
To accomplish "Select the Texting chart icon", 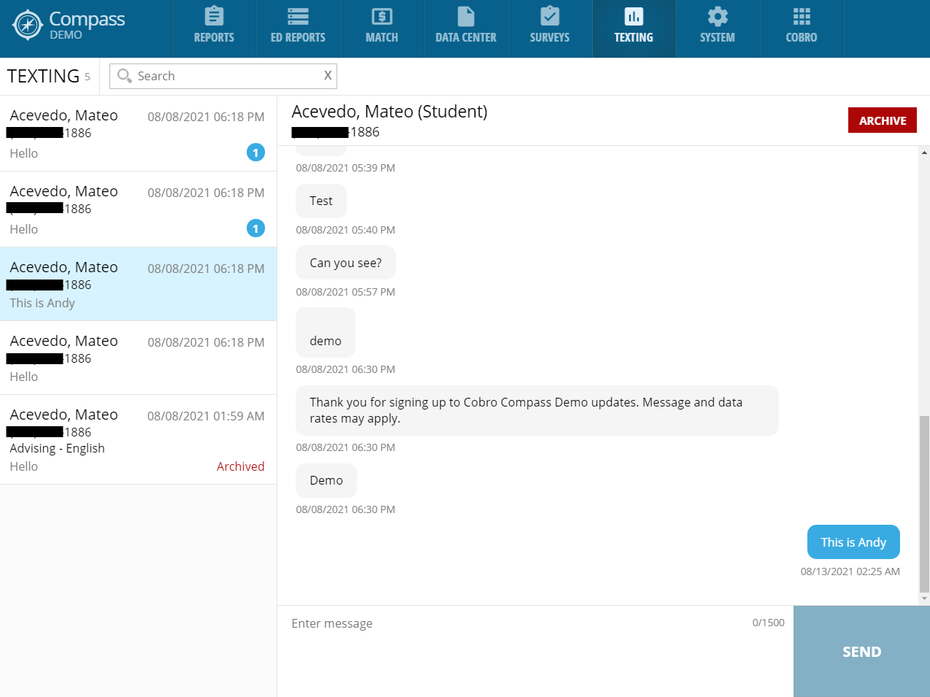I will click(634, 17).
